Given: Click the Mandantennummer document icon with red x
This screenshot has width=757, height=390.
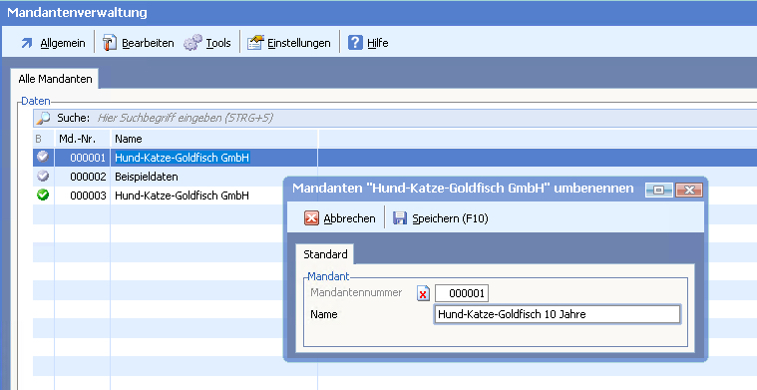Looking at the screenshot, I should (424, 293).
